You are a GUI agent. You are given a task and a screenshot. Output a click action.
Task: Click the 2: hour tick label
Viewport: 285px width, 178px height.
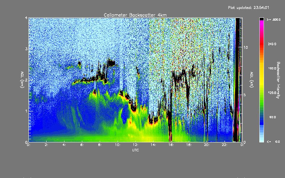tap(46, 145)
